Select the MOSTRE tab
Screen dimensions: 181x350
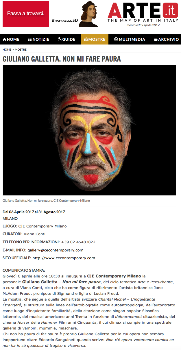95,39
